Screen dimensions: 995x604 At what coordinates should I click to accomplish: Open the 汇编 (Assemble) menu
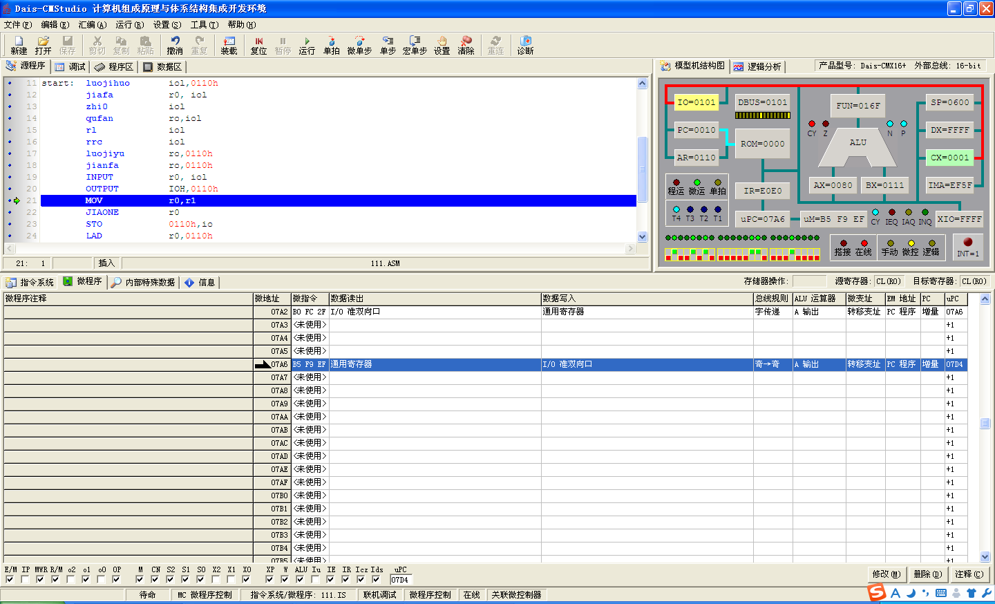[x=92, y=25]
